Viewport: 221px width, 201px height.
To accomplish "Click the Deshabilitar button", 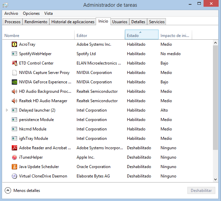I will 201,191.
